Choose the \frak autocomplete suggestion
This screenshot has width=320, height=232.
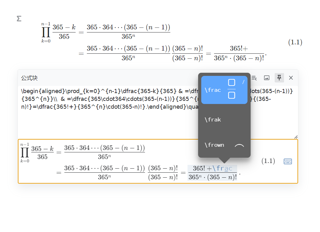click(x=224, y=120)
